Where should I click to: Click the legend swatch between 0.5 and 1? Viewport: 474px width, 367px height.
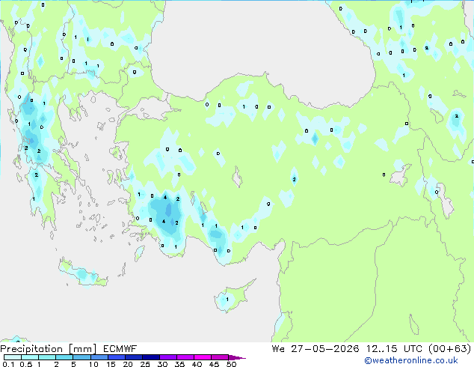coord(30,357)
